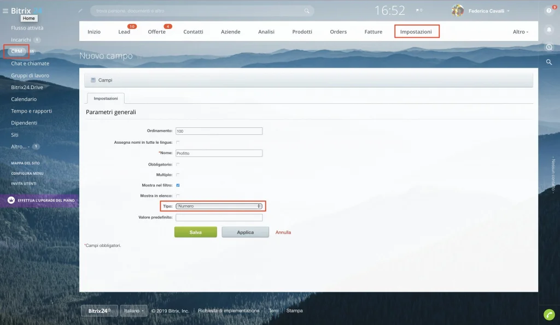
Task: Open 'Chat e chiamate' in sidebar
Action: coord(30,63)
